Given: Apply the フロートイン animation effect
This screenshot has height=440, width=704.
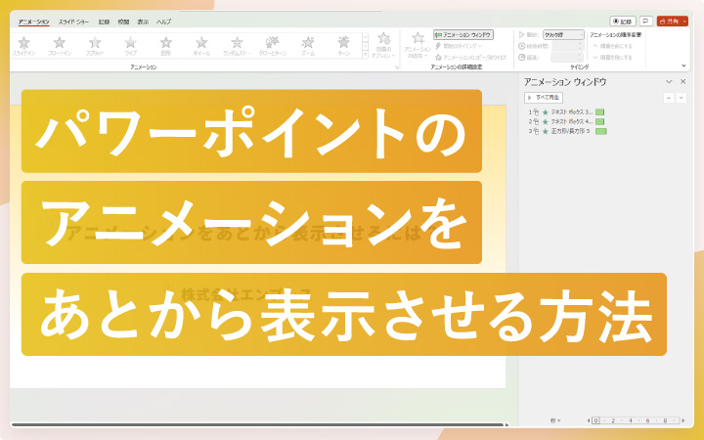Looking at the screenshot, I should click(x=60, y=46).
